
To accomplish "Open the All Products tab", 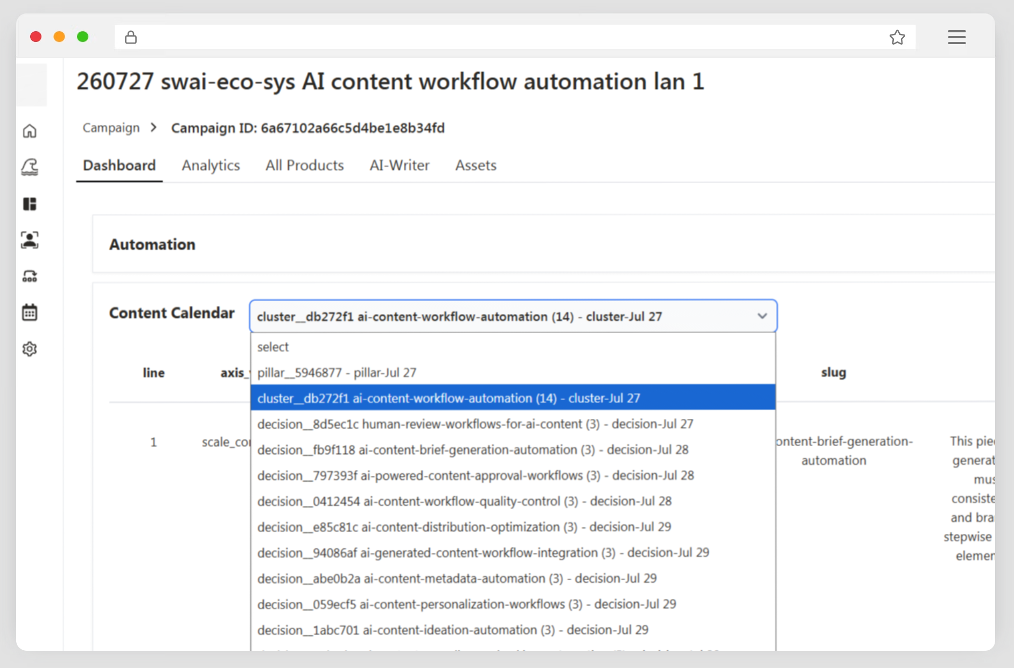I will tap(304, 165).
